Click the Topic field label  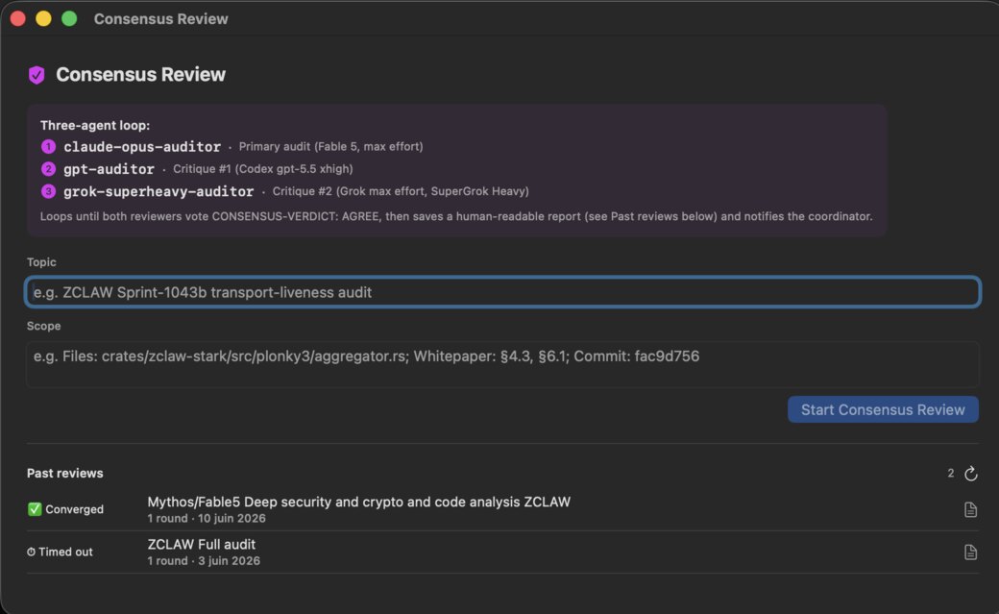41,262
